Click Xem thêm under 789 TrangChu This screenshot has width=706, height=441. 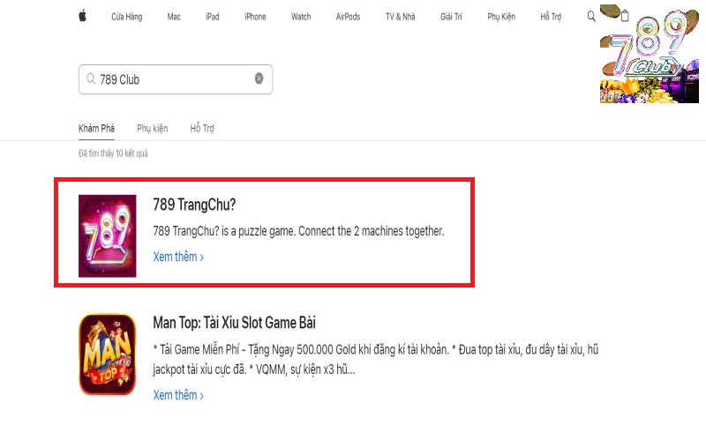(178, 257)
